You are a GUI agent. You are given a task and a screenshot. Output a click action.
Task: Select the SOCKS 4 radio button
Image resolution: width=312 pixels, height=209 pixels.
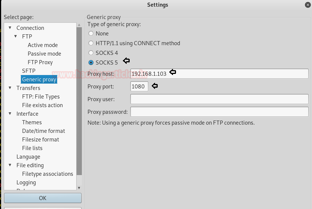pyautogui.click(x=91, y=53)
